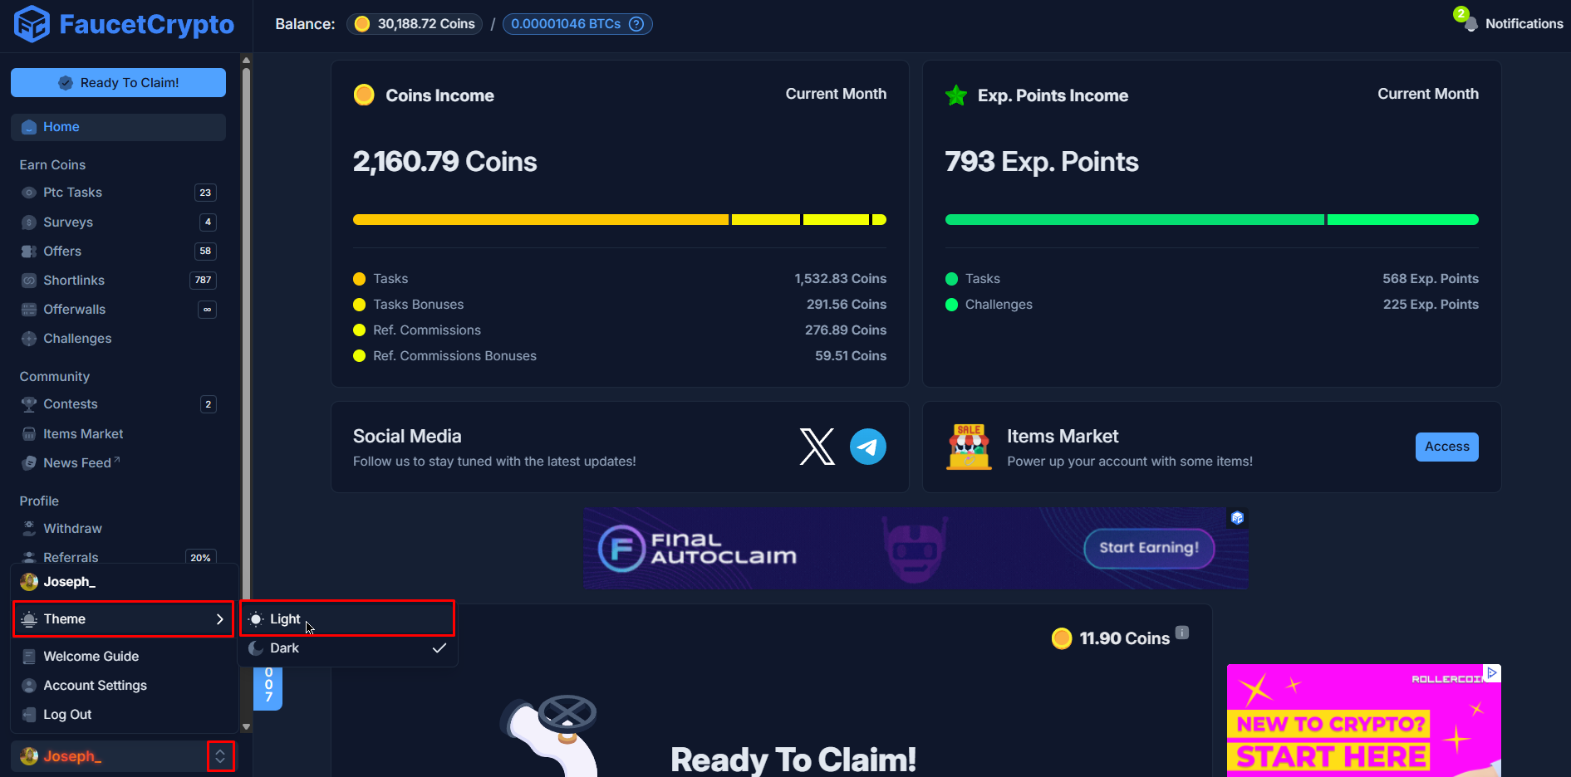The image size is (1571, 777).
Task: Expand the Theme submenu chevron
Action: point(220,618)
